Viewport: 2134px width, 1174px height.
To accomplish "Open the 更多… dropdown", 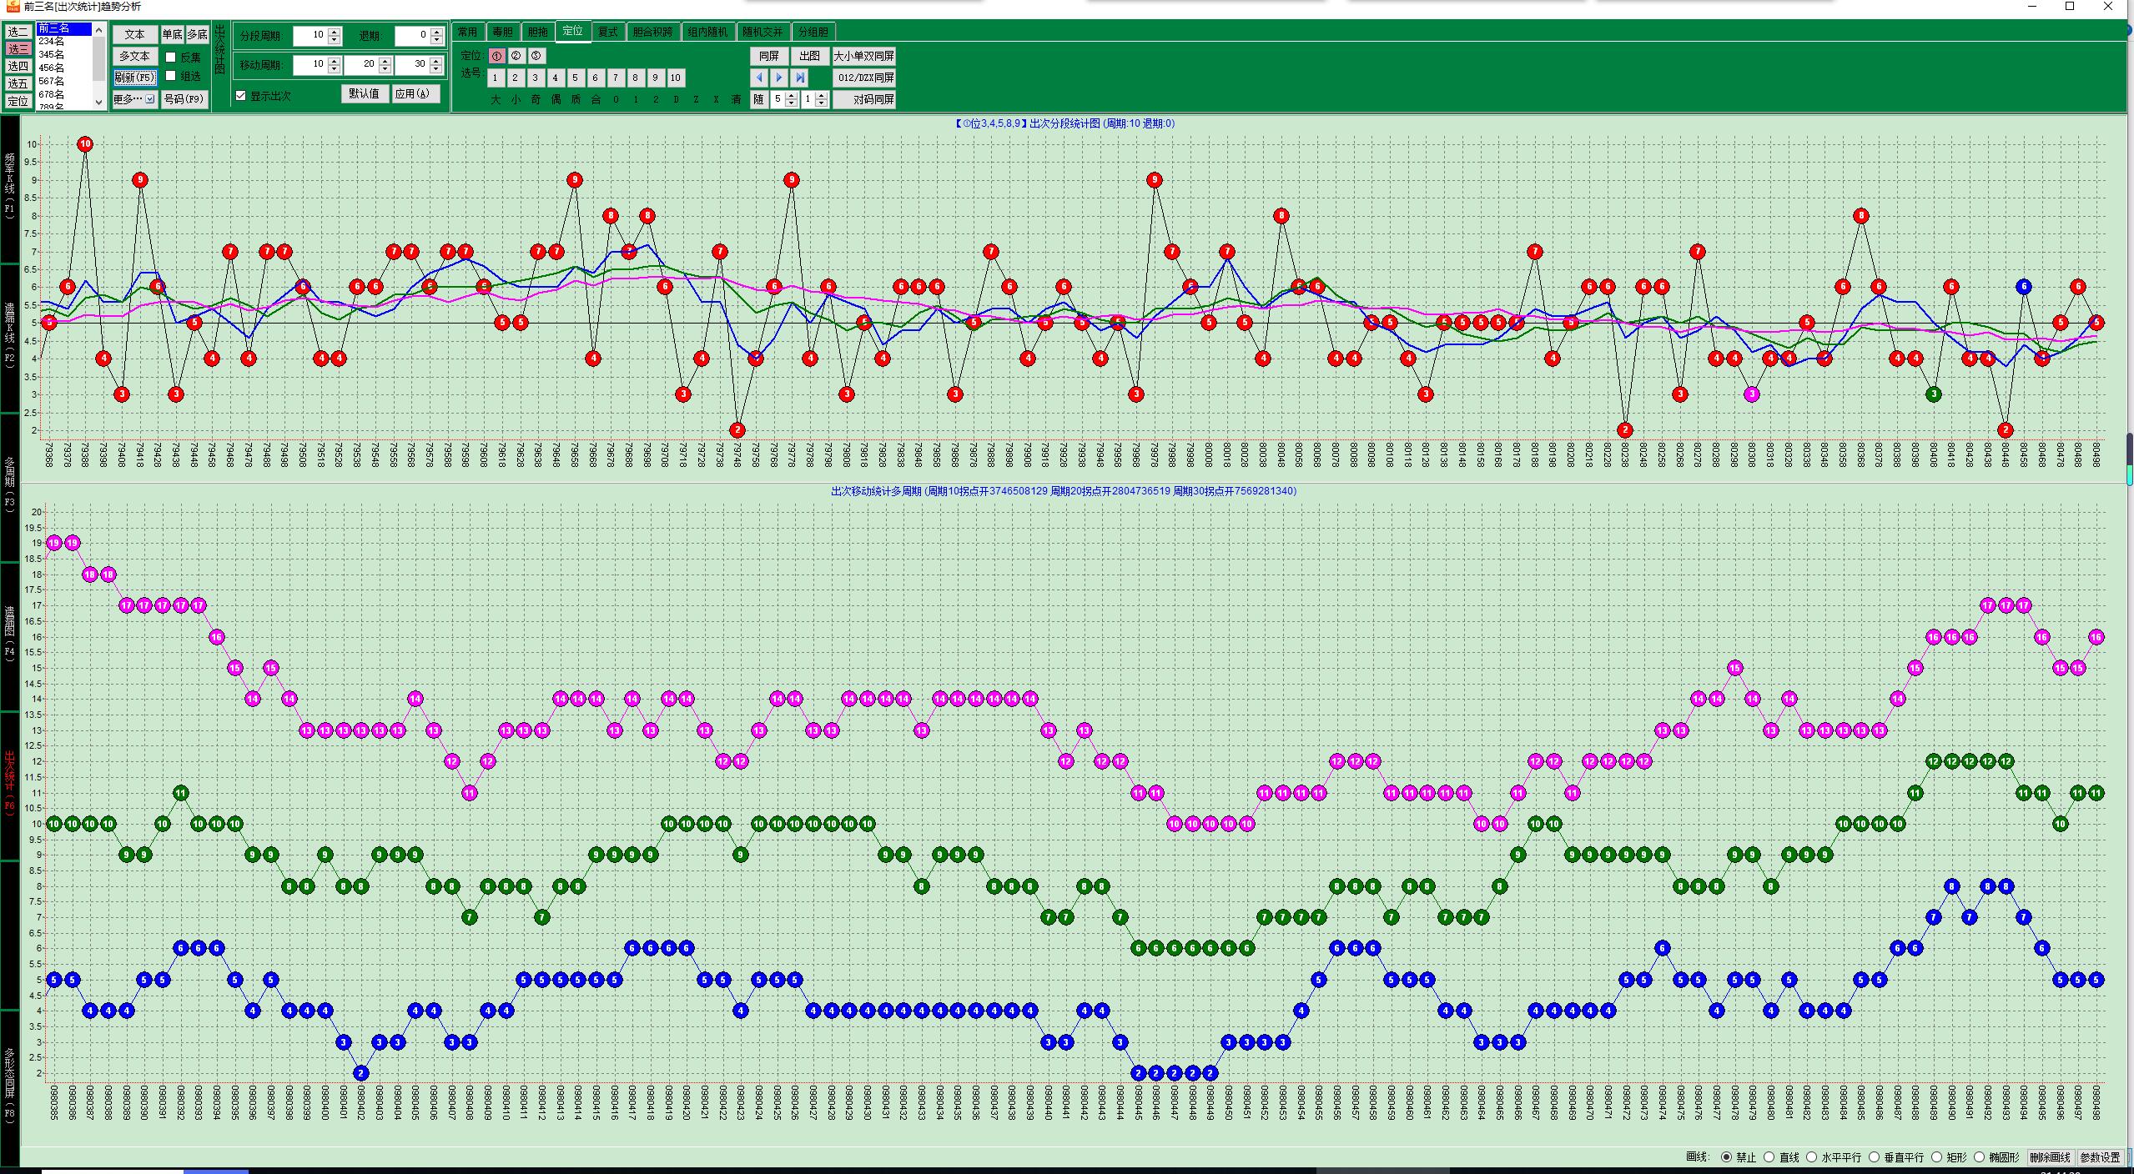I will pyautogui.click(x=135, y=99).
